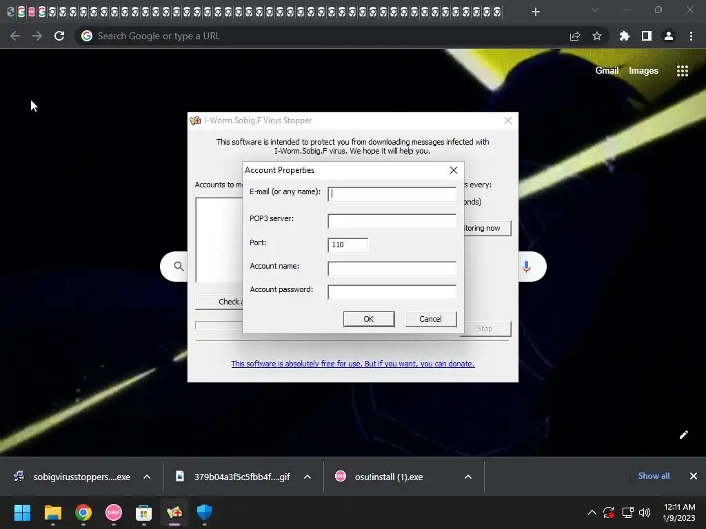Open the downloaded 379b04a3f5c5fbb4f gif
706x529 pixels.
[x=233, y=477]
